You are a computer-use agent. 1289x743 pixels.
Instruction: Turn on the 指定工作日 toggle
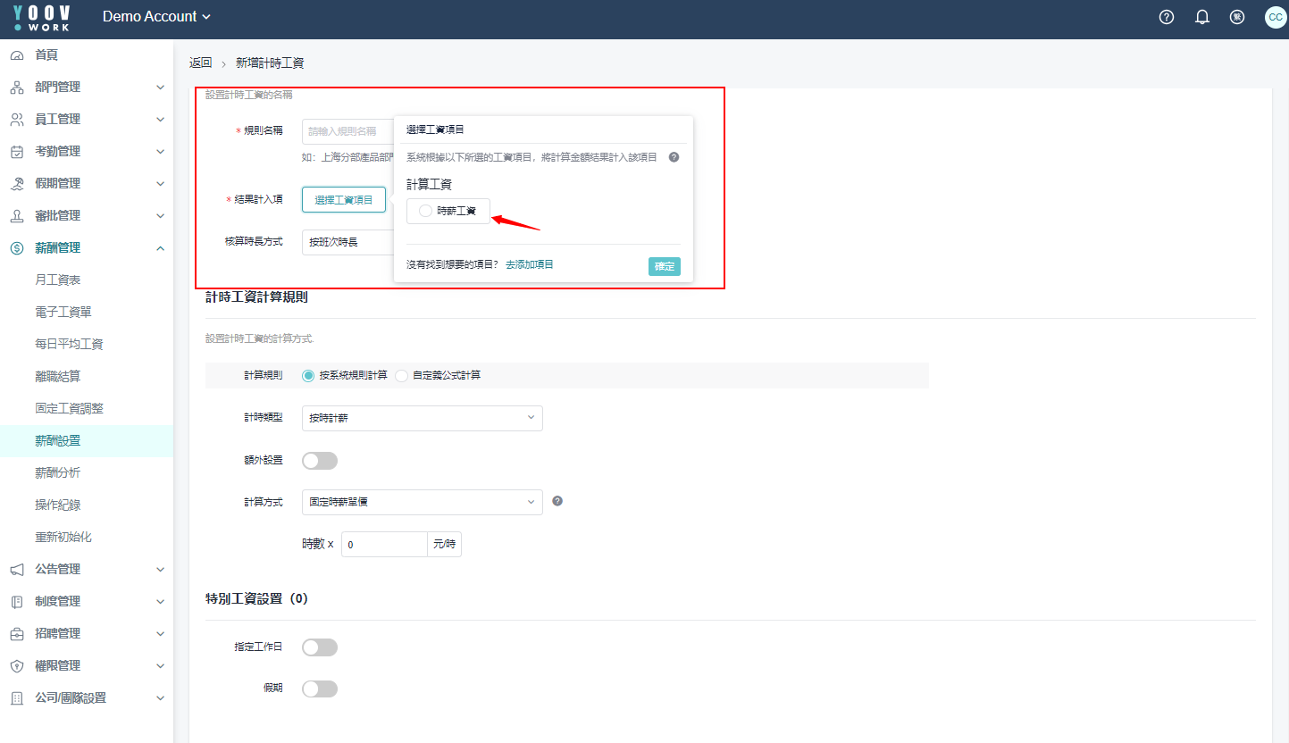point(320,647)
